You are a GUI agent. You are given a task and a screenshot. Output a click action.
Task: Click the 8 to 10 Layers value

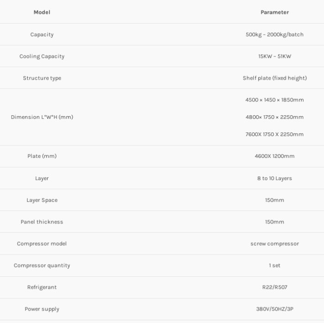[274, 179]
